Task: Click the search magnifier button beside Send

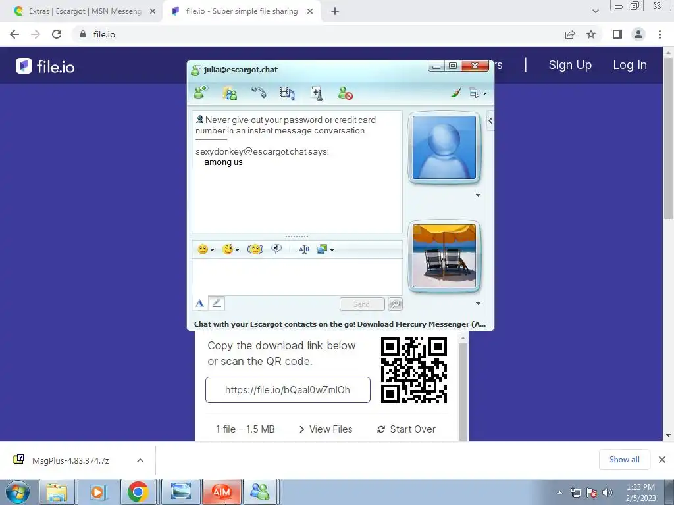Action: click(395, 304)
